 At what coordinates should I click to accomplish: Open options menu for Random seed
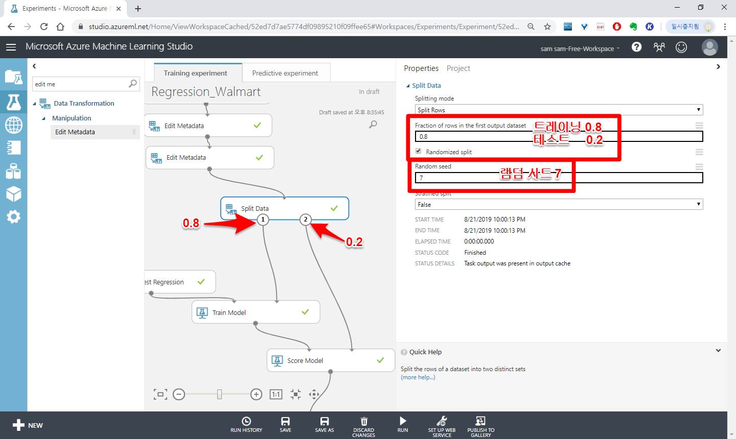pyautogui.click(x=699, y=167)
